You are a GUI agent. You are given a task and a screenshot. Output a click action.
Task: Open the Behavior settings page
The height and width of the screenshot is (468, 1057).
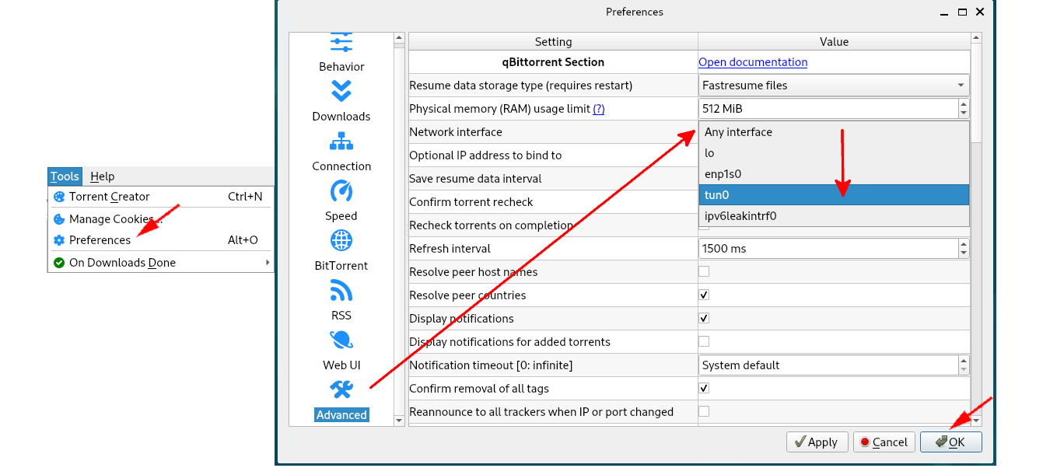coord(341,53)
